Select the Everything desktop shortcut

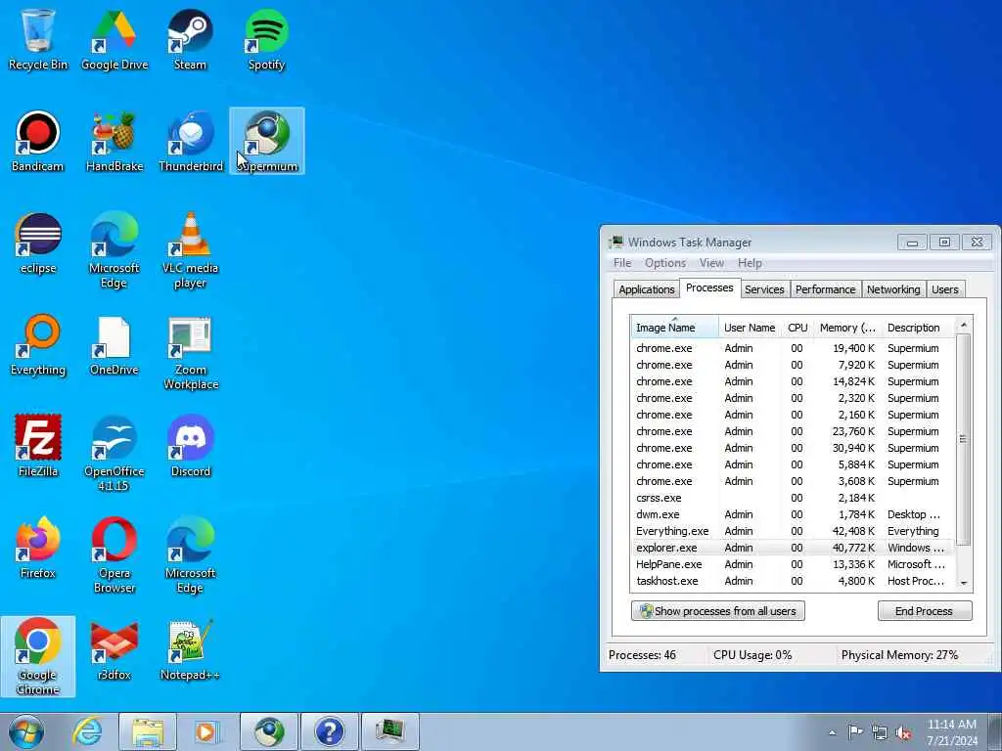click(38, 345)
